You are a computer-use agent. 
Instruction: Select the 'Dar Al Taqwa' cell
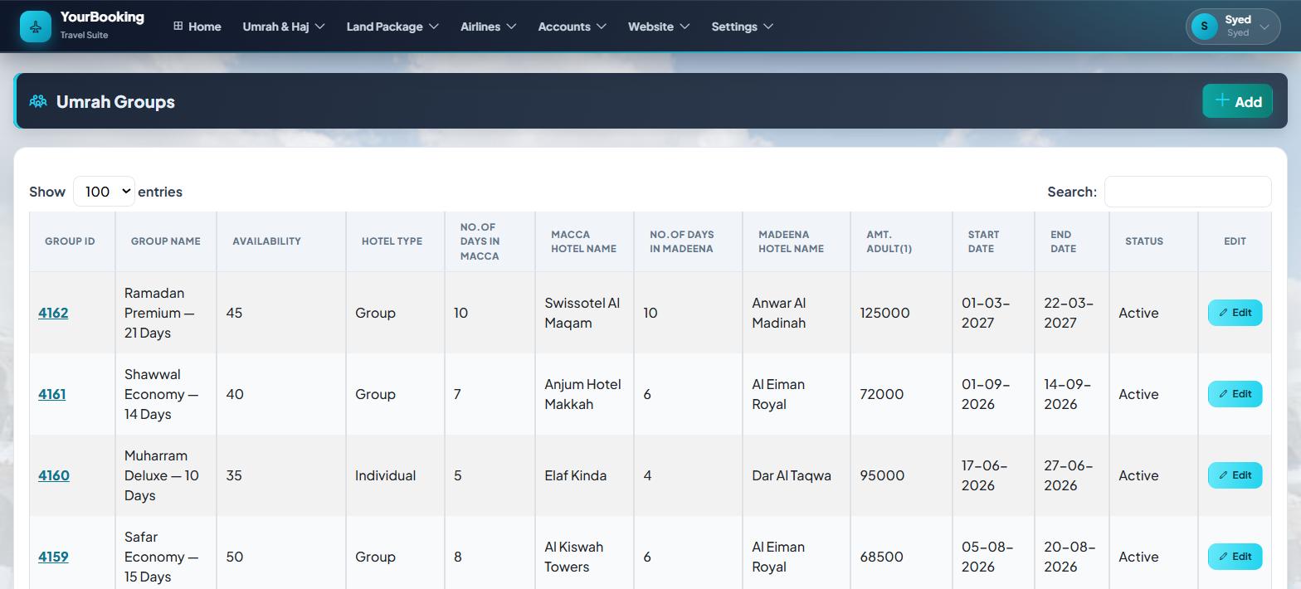[797, 475]
